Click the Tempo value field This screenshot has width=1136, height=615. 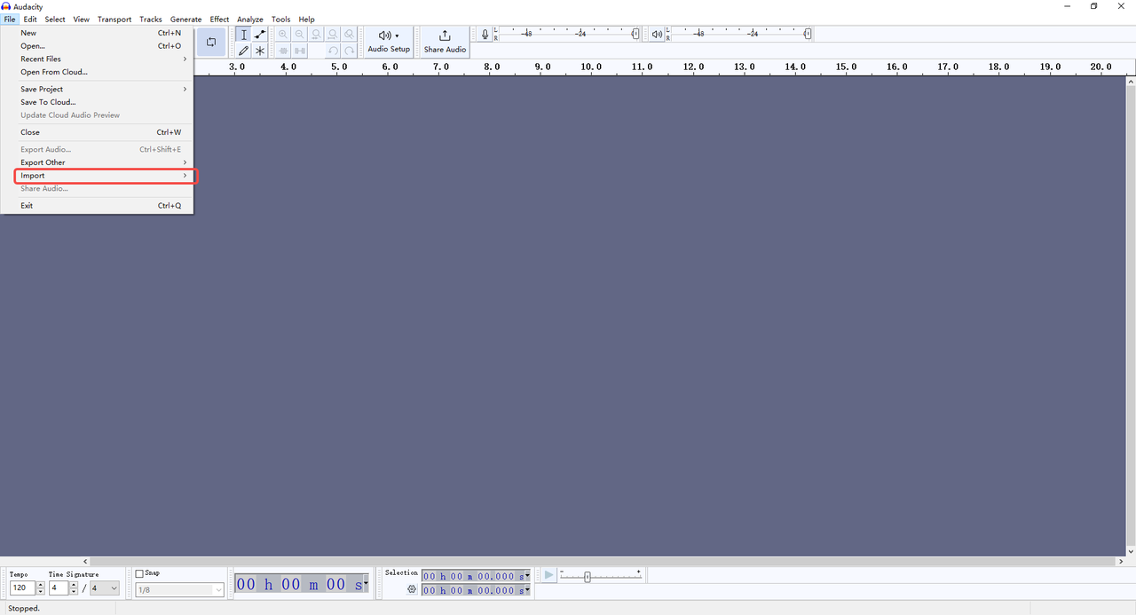coord(23,588)
